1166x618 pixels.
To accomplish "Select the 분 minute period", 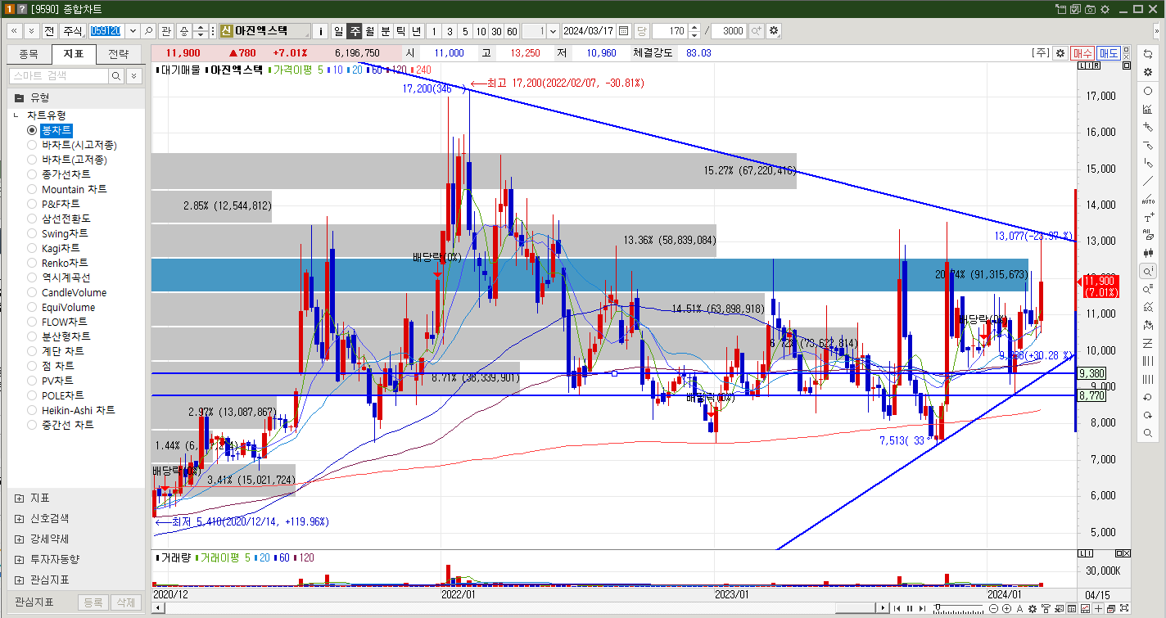I will (385, 31).
